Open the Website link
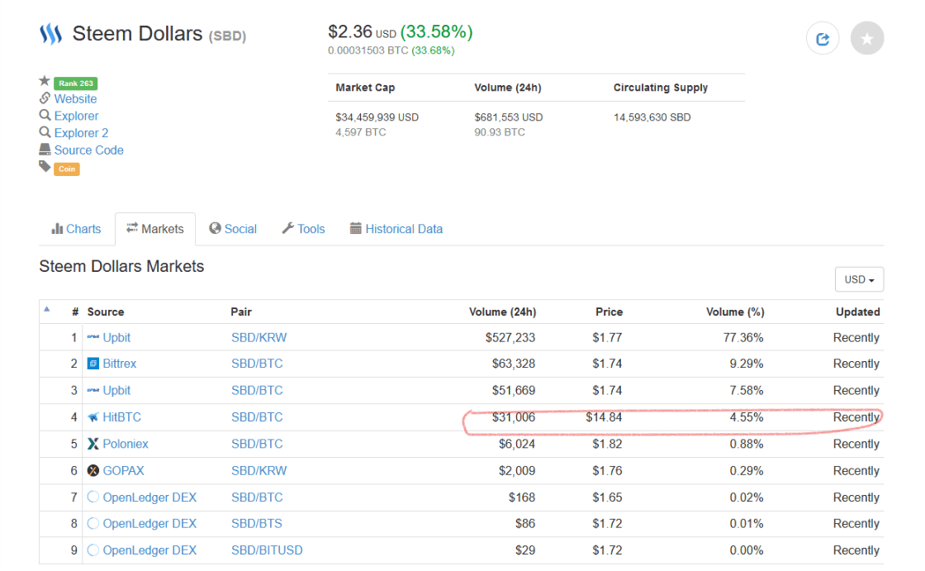Image resolution: width=925 pixels, height=571 pixels. click(75, 98)
